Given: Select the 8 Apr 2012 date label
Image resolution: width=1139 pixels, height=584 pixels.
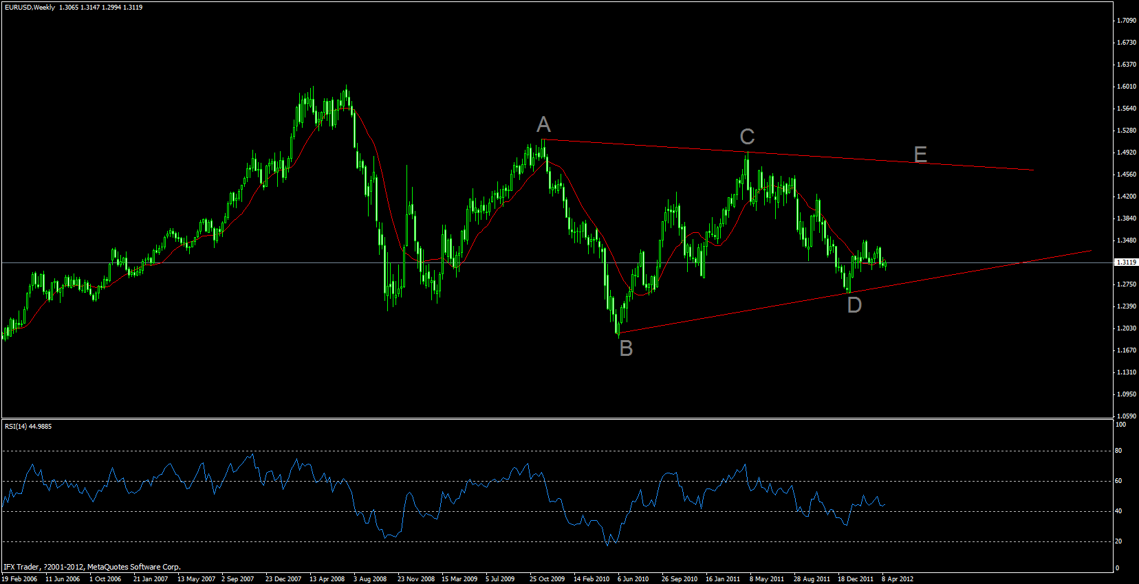Looking at the screenshot, I should pyautogui.click(x=898, y=579).
